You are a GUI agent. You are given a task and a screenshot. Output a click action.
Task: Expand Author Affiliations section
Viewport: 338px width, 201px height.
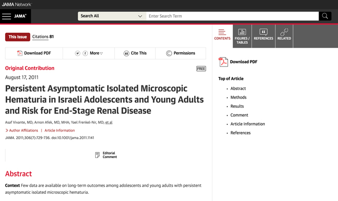[x=22, y=130]
